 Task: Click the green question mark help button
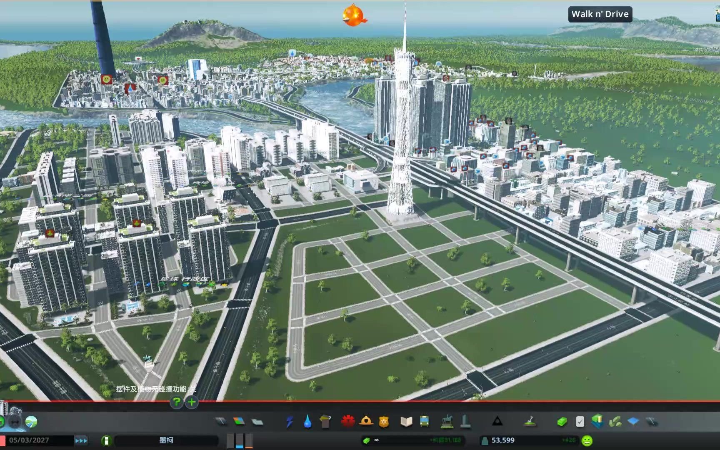click(x=177, y=402)
